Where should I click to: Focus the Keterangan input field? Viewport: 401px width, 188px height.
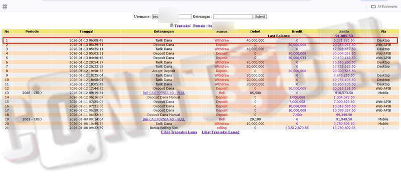point(233,16)
